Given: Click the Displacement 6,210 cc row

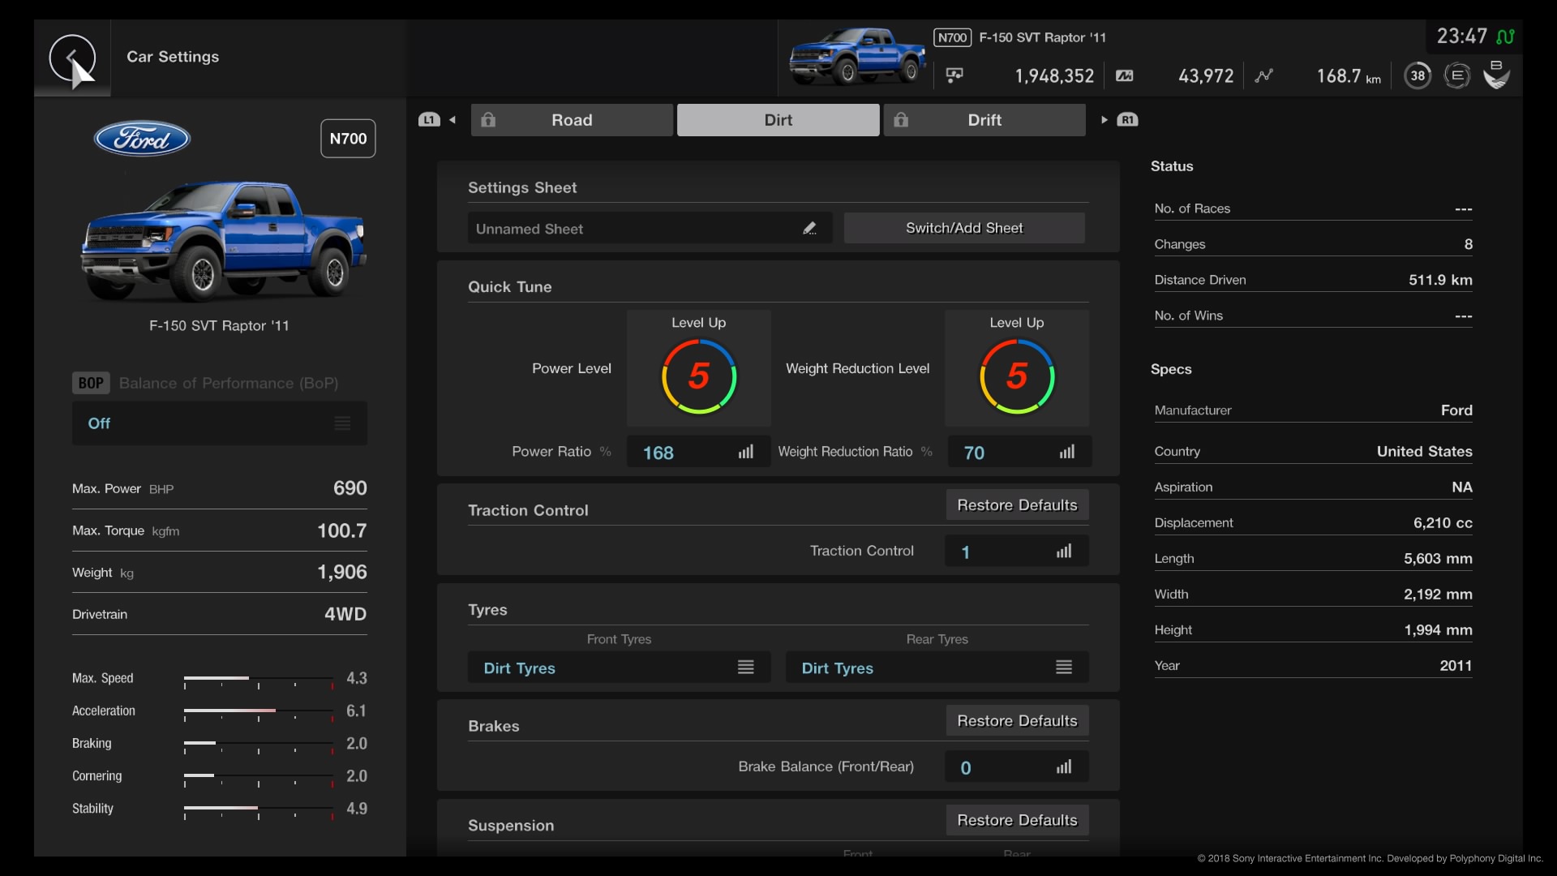Looking at the screenshot, I should 1313,523.
